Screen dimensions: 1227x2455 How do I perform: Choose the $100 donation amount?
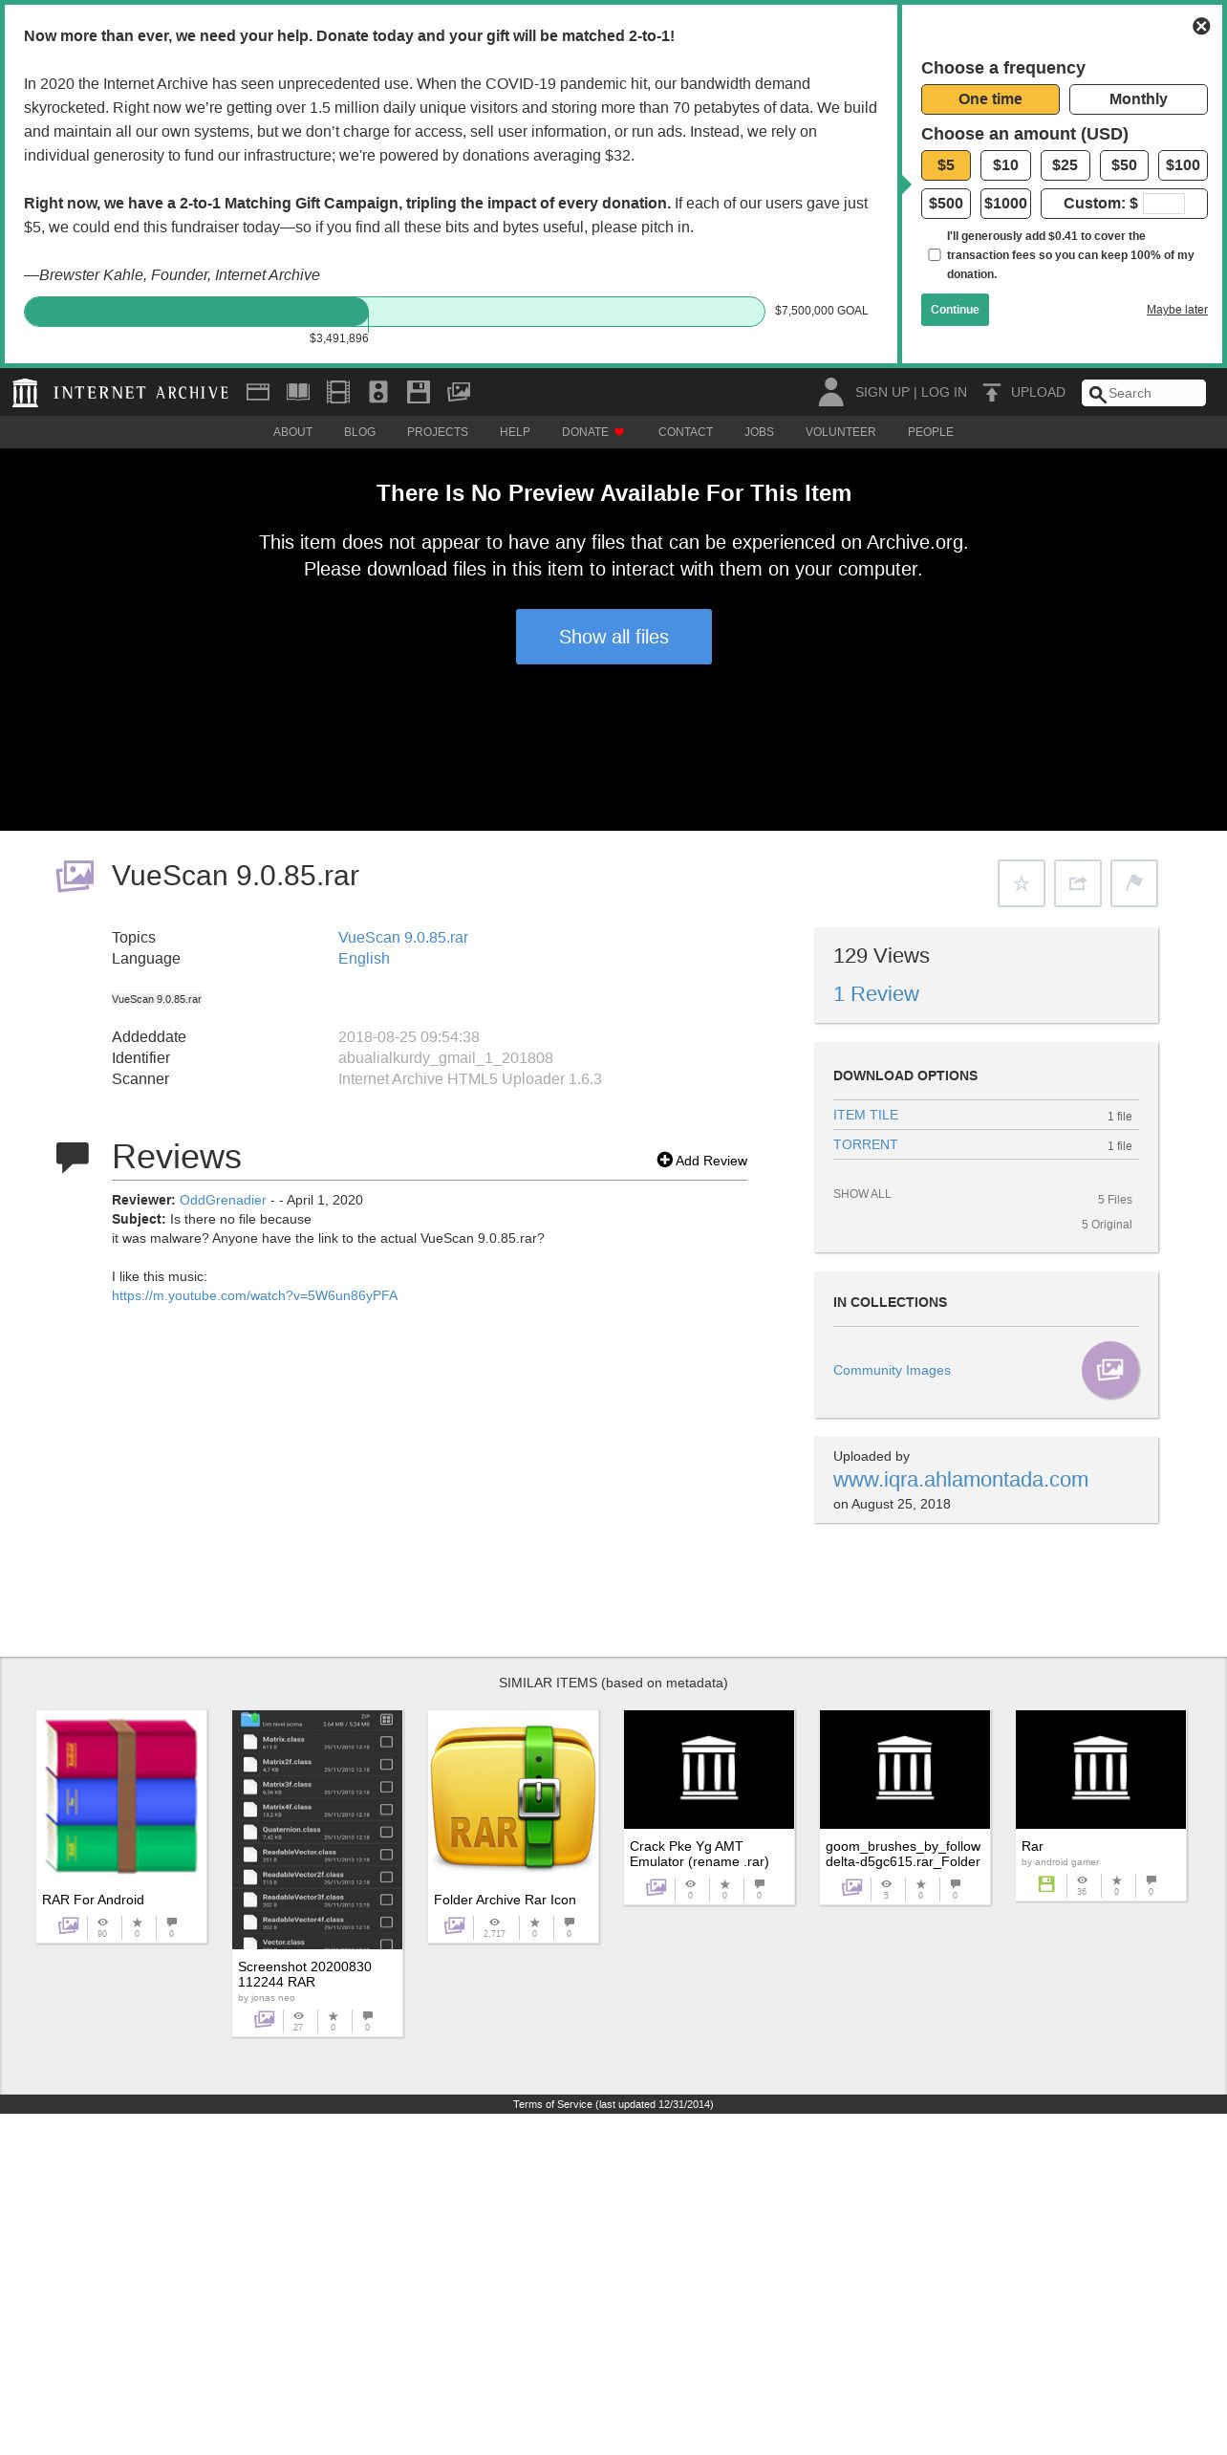(x=1183, y=165)
